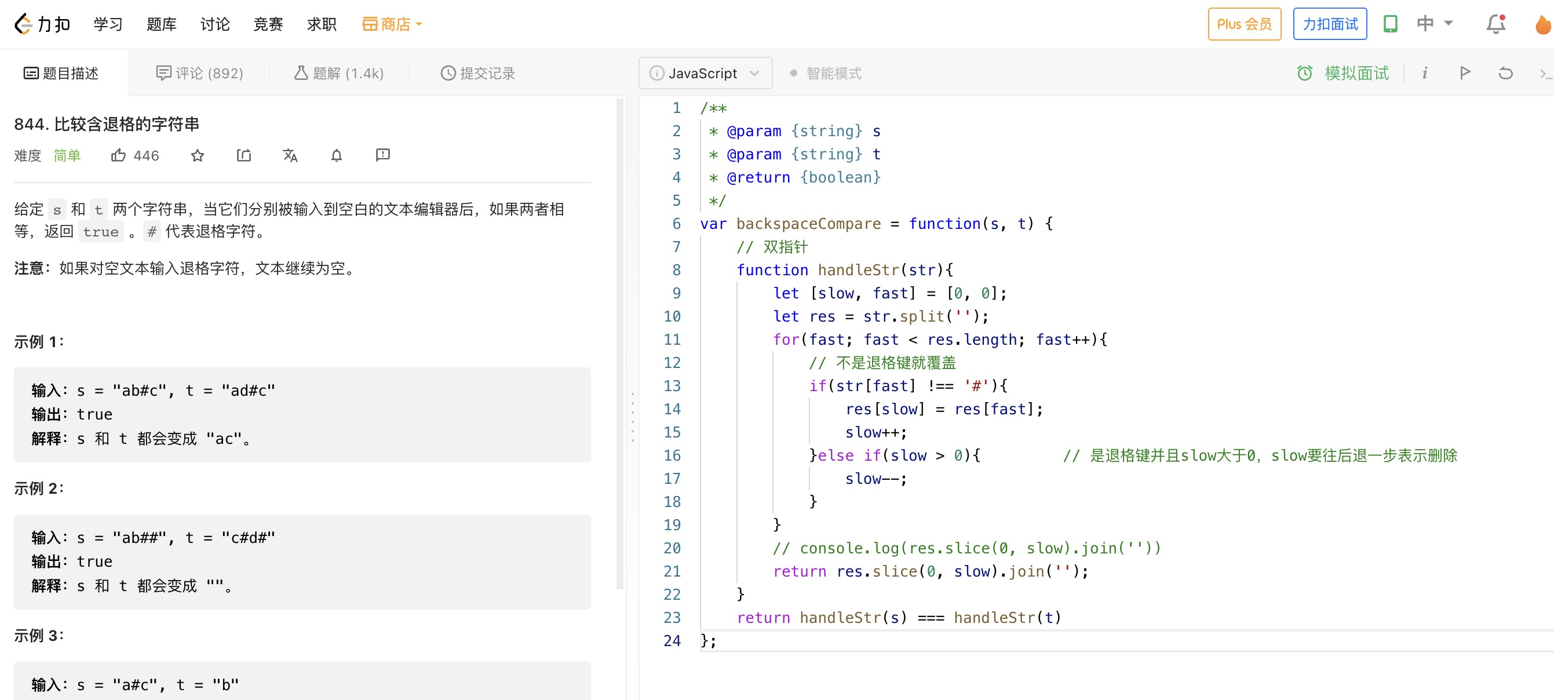Image resolution: width=1554 pixels, height=700 pixels.
Task: Expand the 中 language selector
Action: pos(1435,24)
